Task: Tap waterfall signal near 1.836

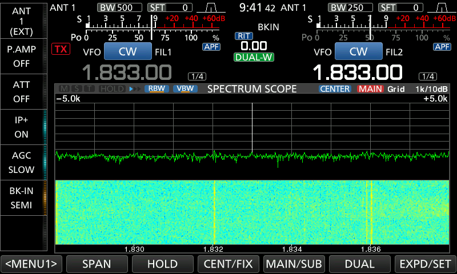Action: [371, 212]
